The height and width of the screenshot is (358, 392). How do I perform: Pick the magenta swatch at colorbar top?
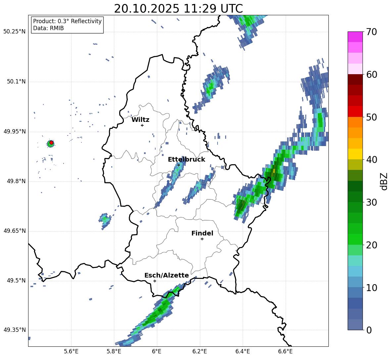point(355,37)
